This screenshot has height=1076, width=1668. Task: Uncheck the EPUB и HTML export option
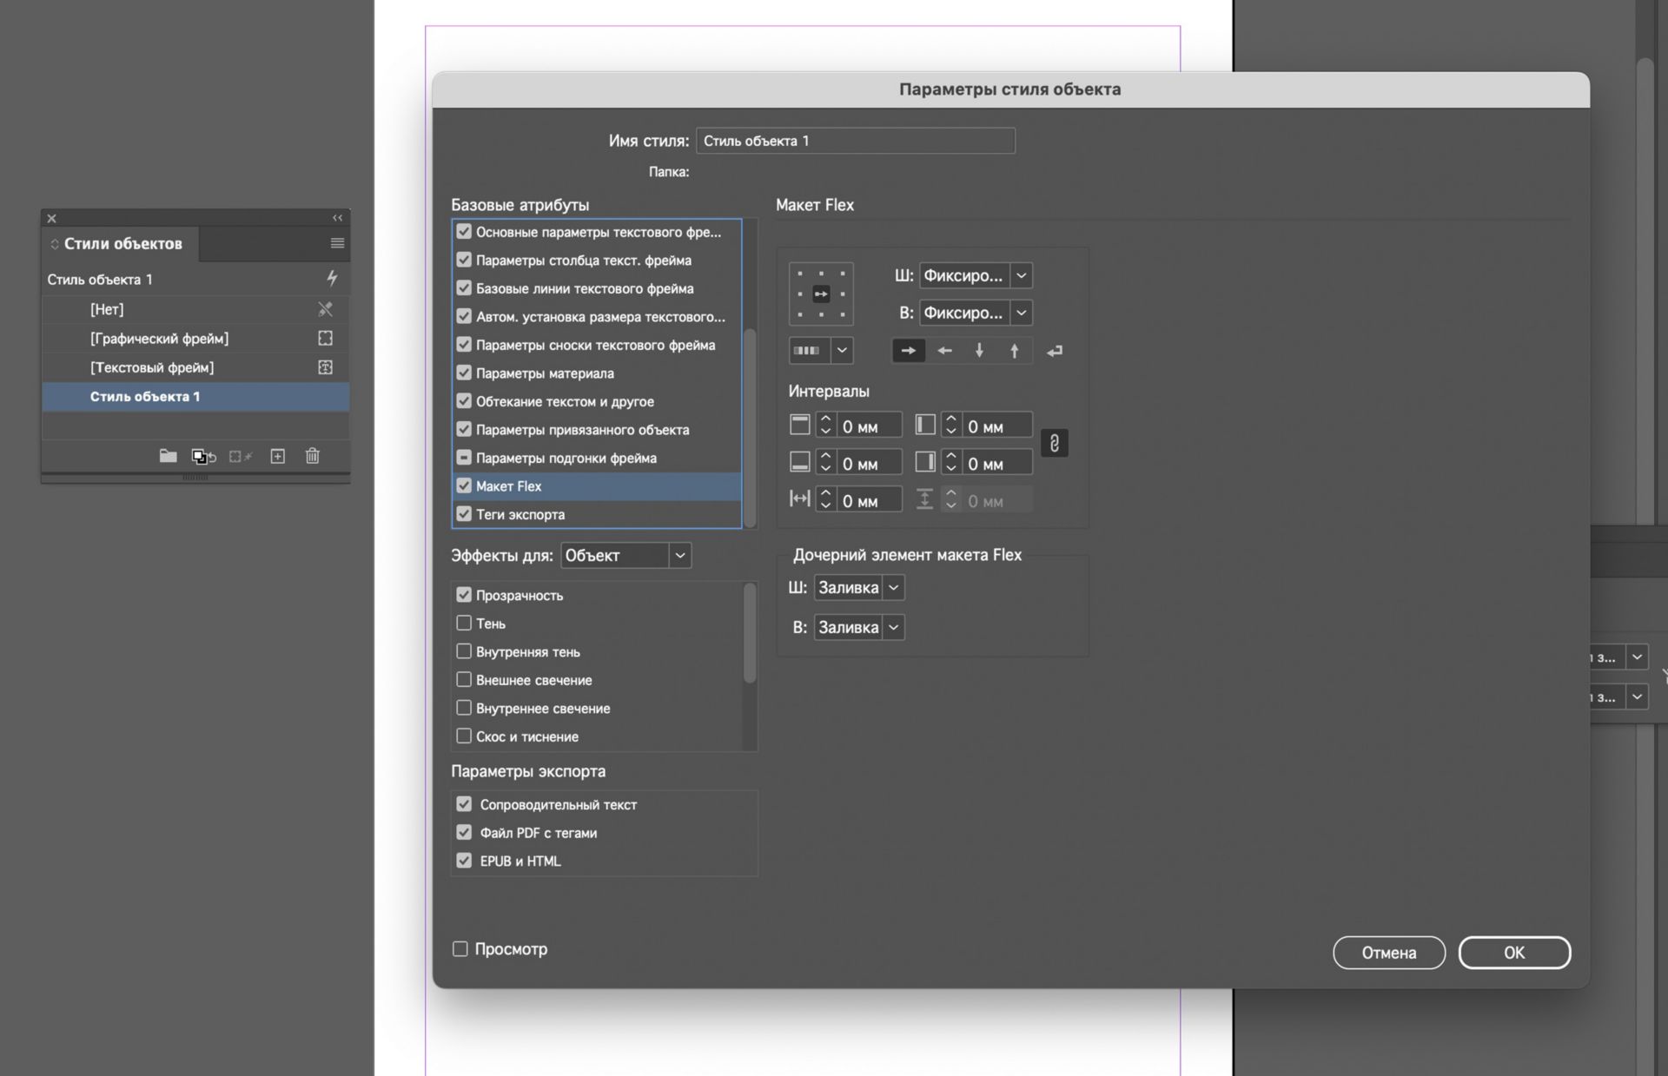(x=464, y=861)
